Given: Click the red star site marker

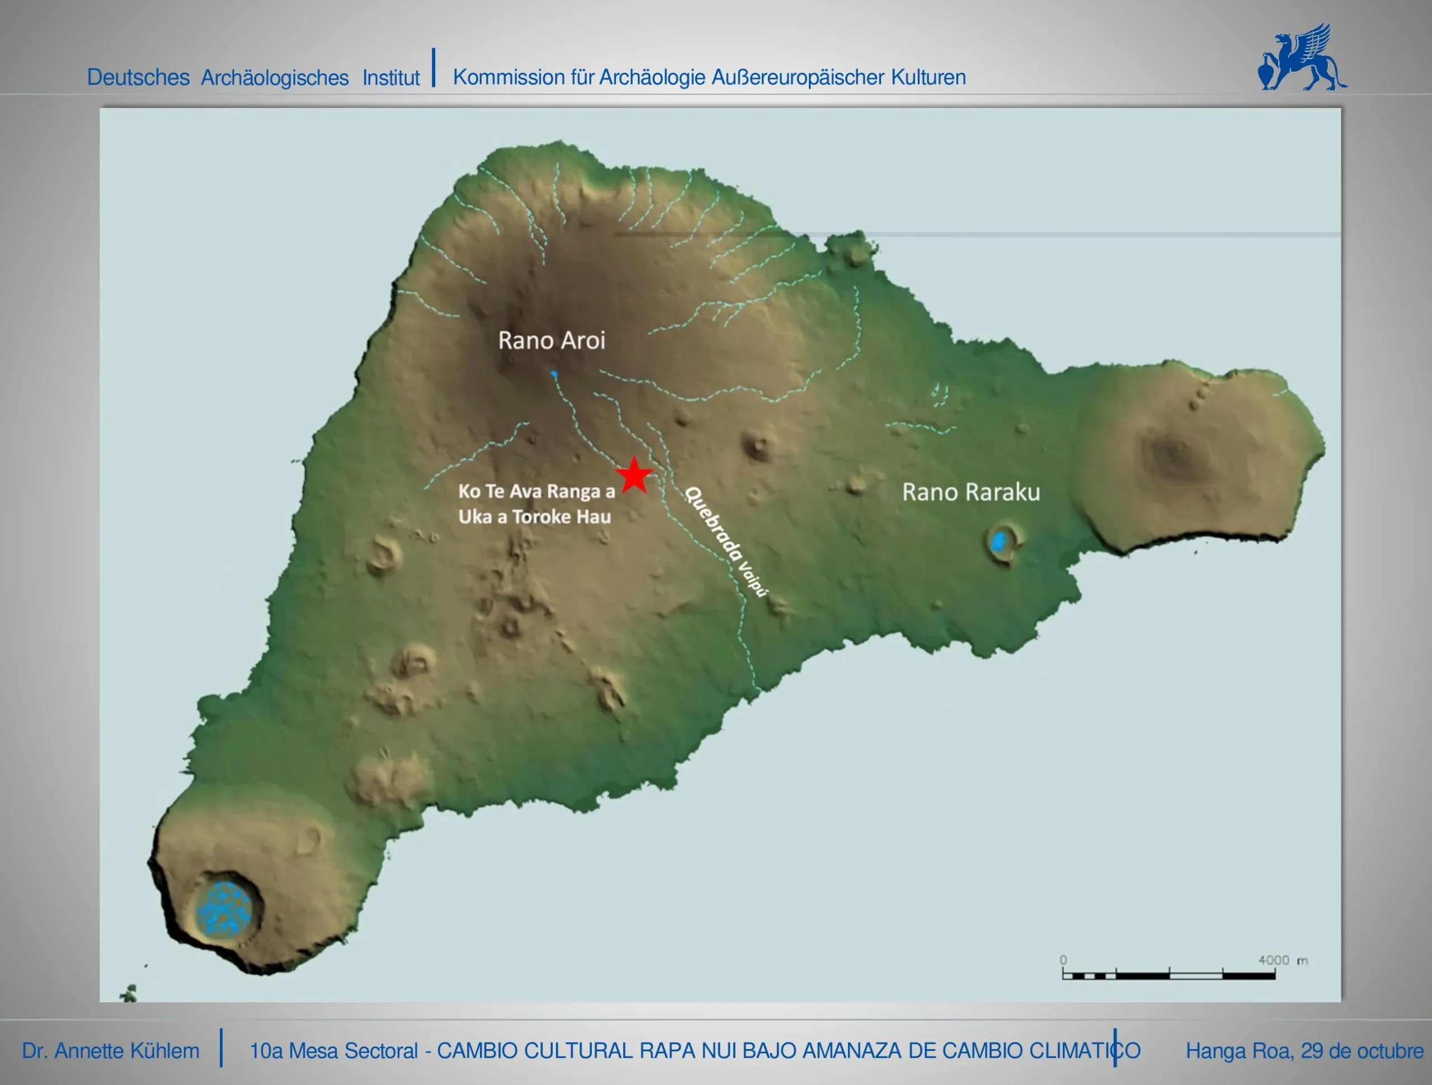Looking at the screenshot, I should pos(634,476).
